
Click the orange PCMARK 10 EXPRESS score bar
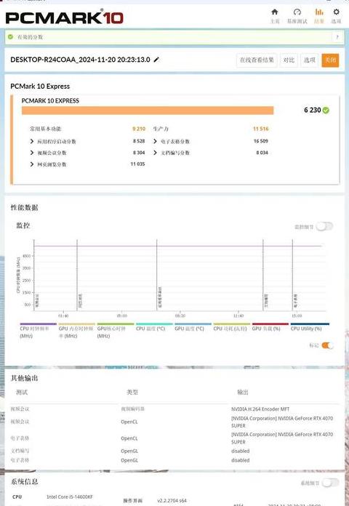click(148, 111)
